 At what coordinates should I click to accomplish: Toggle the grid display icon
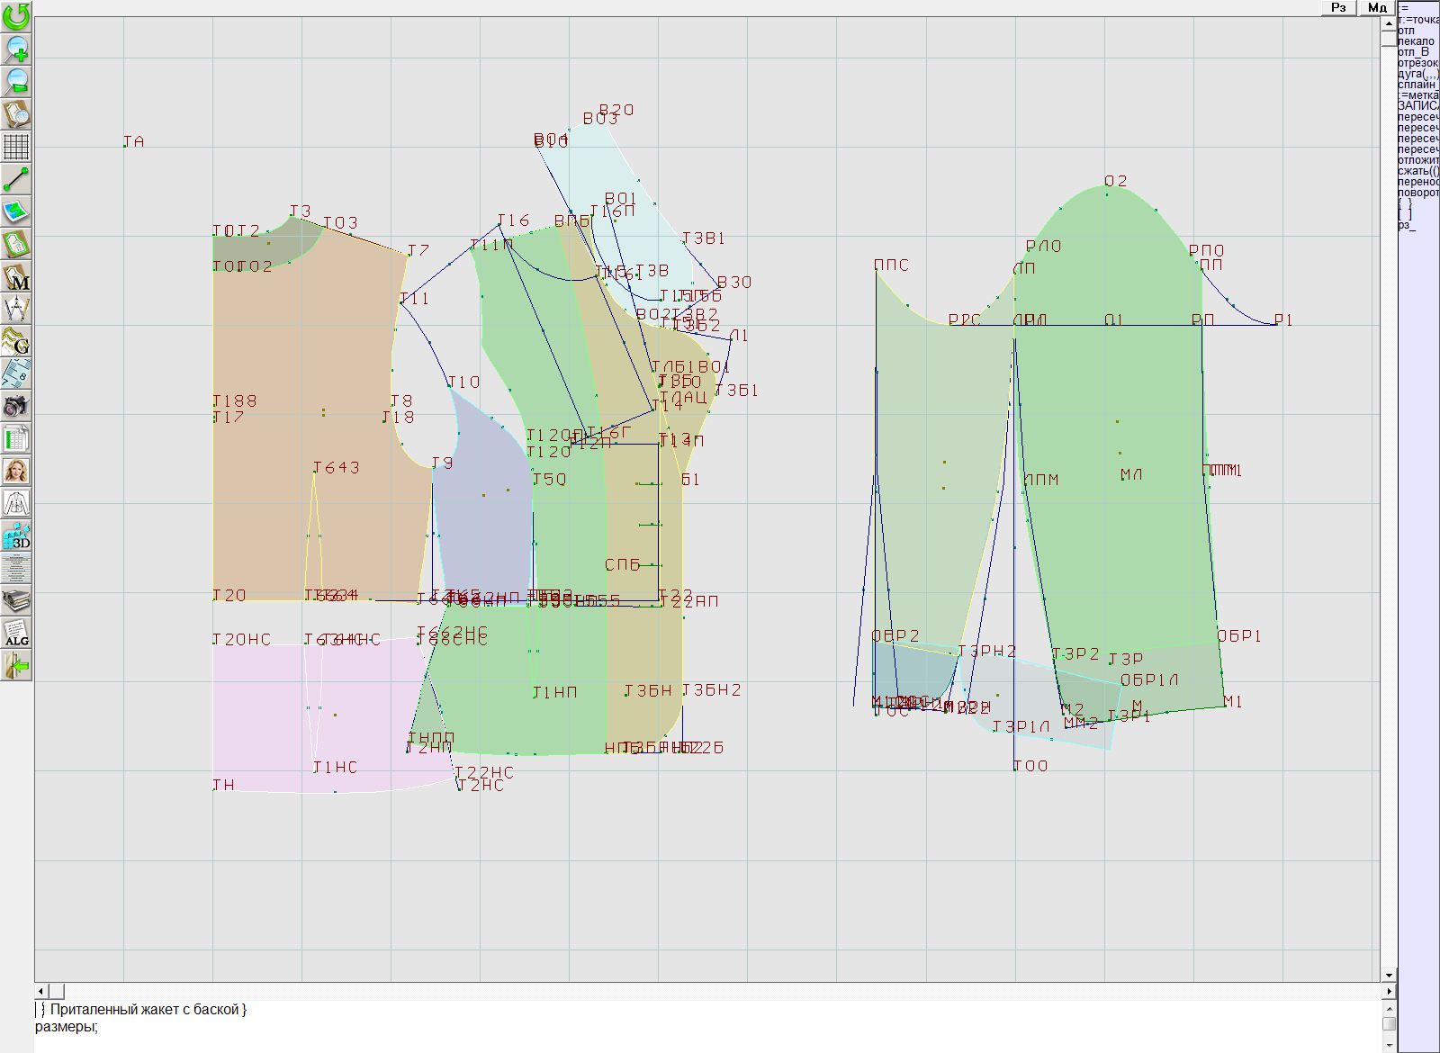pyautogui.click(x=16, y=146)
